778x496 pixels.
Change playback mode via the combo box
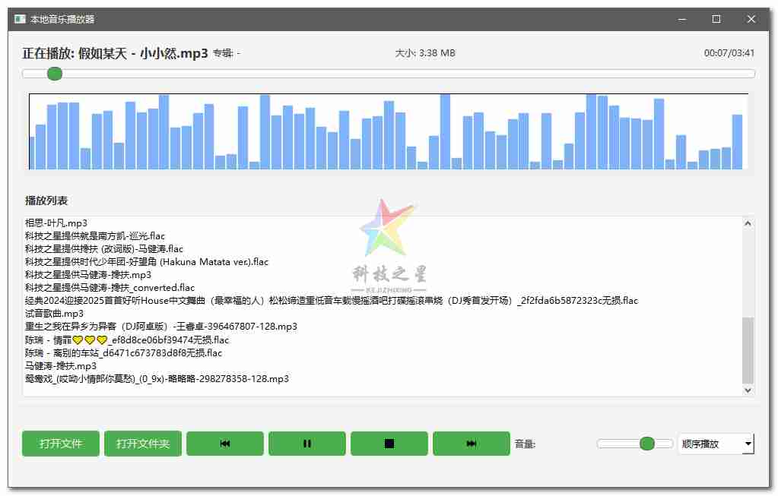point(715,444)
